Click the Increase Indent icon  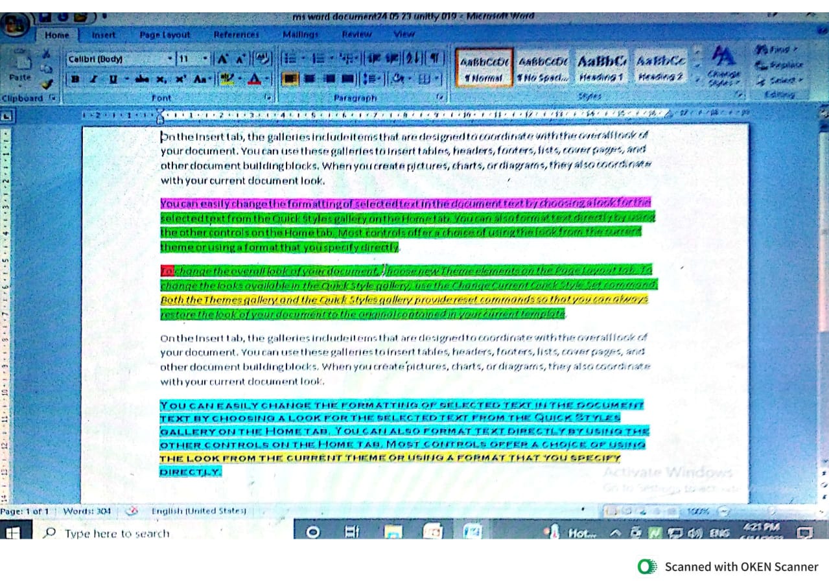(x=392, y=58)
